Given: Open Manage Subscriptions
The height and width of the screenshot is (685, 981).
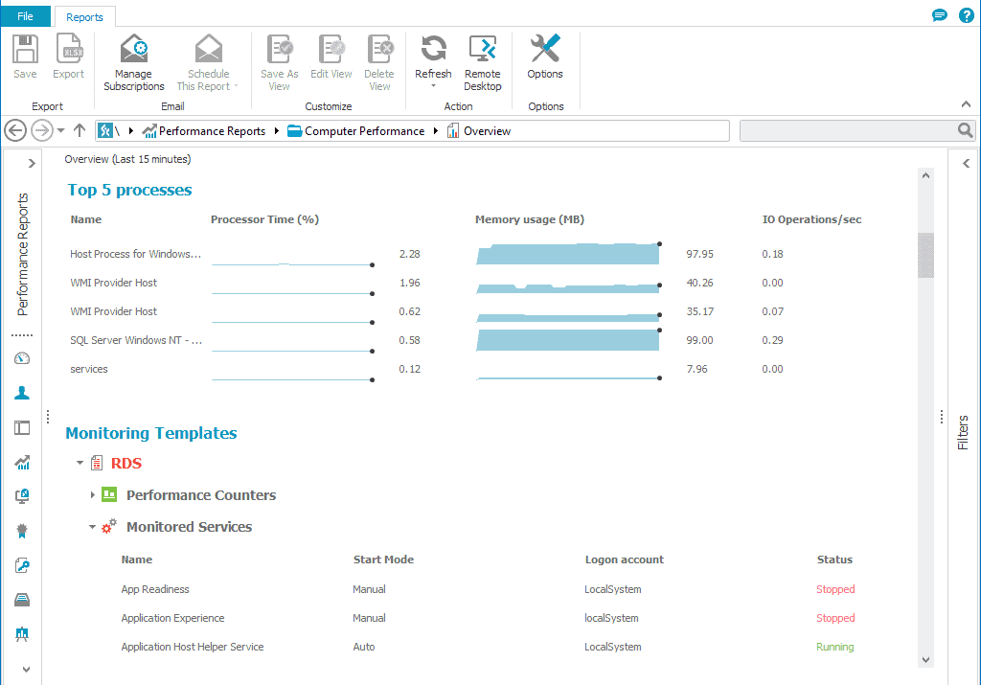Looking at the screenshot, I should (134, 63).
